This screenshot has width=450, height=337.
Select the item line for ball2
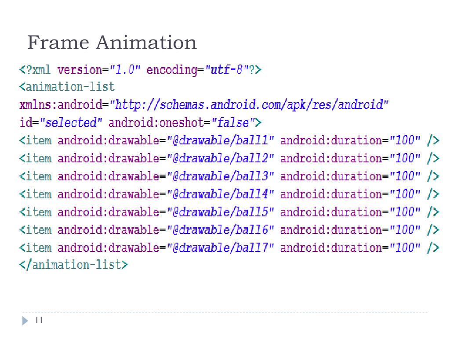[x=229, y=158]
